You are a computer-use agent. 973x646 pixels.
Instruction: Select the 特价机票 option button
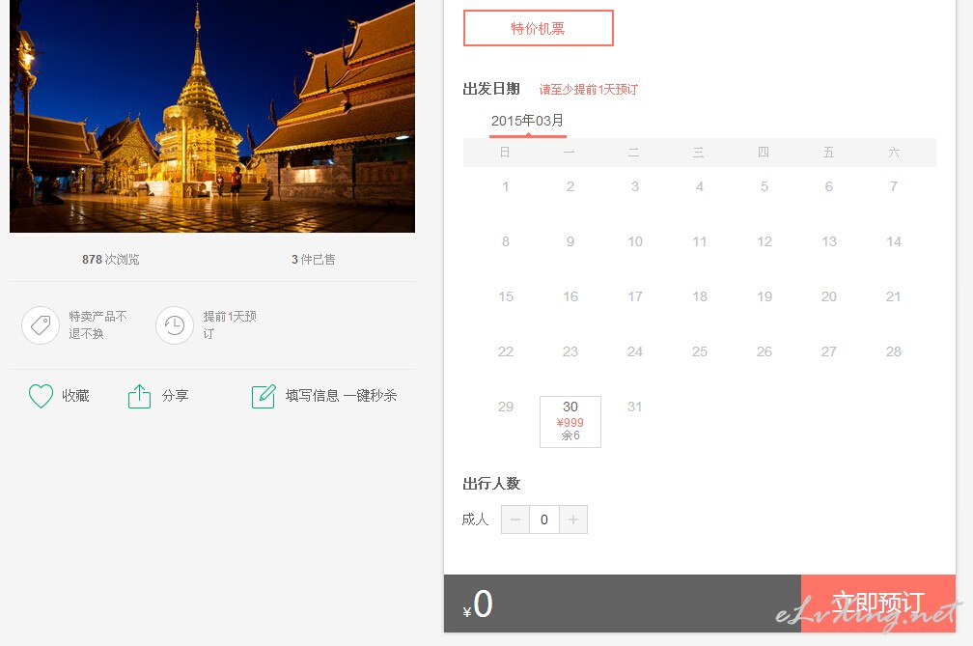(538, 28)
